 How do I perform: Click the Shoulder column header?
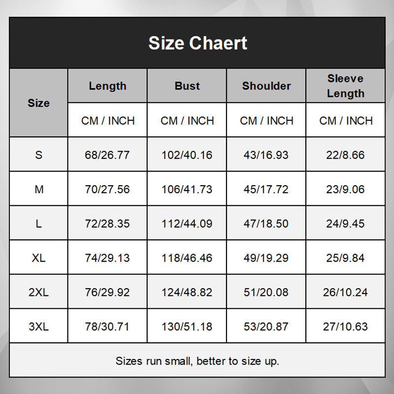(x=266, y=86)
